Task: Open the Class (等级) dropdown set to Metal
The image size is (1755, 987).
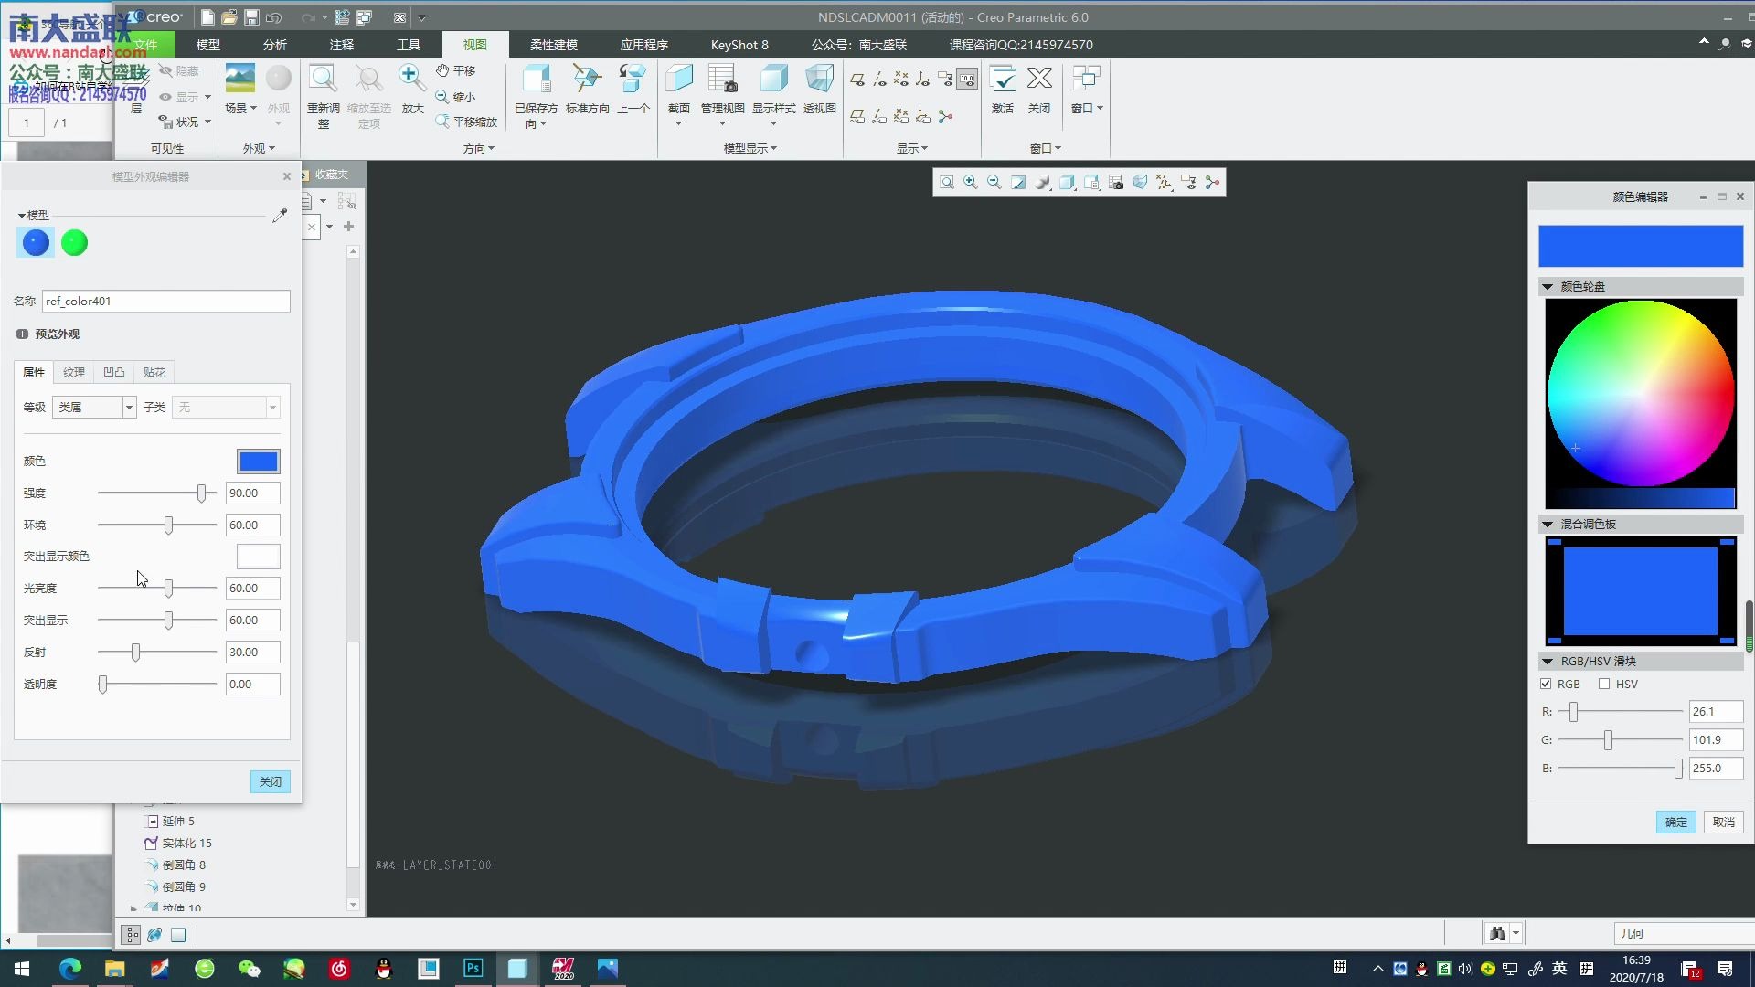Action: [129, 408]
